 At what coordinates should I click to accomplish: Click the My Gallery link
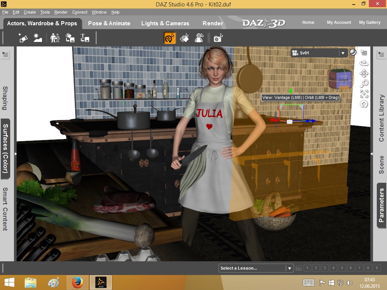(x=370, y=22)
